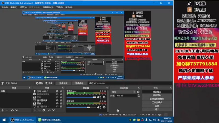Click the 时长 300 ms duration field
219x123 pixels.
[x=126, y=96]
